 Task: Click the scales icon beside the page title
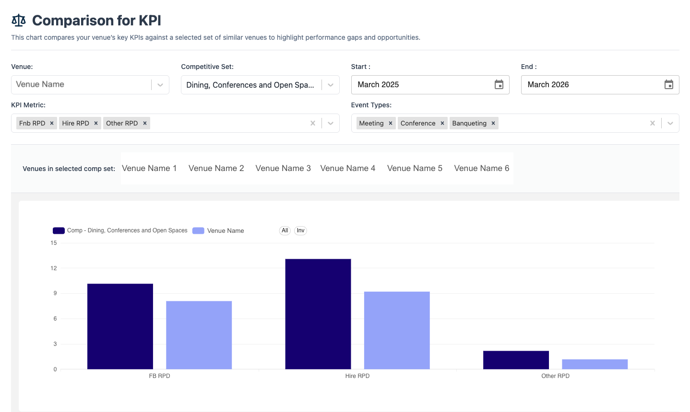pos(18,20)
